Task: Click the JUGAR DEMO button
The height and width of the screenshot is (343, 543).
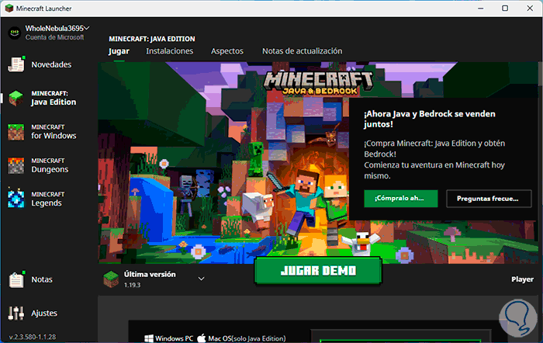Action: (x=318, y=271)
